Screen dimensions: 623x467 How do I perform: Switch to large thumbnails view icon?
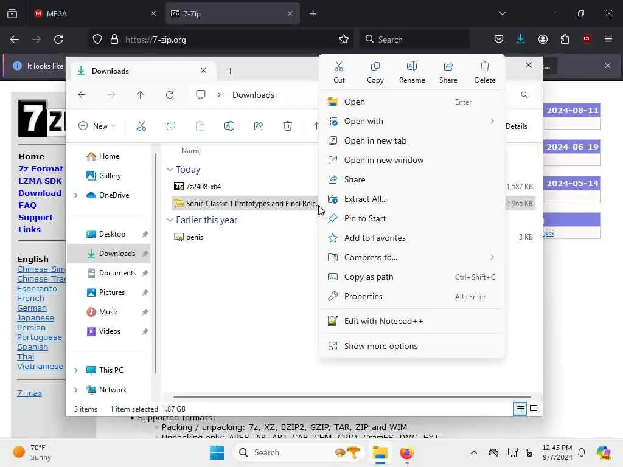(x=534, y=409)
